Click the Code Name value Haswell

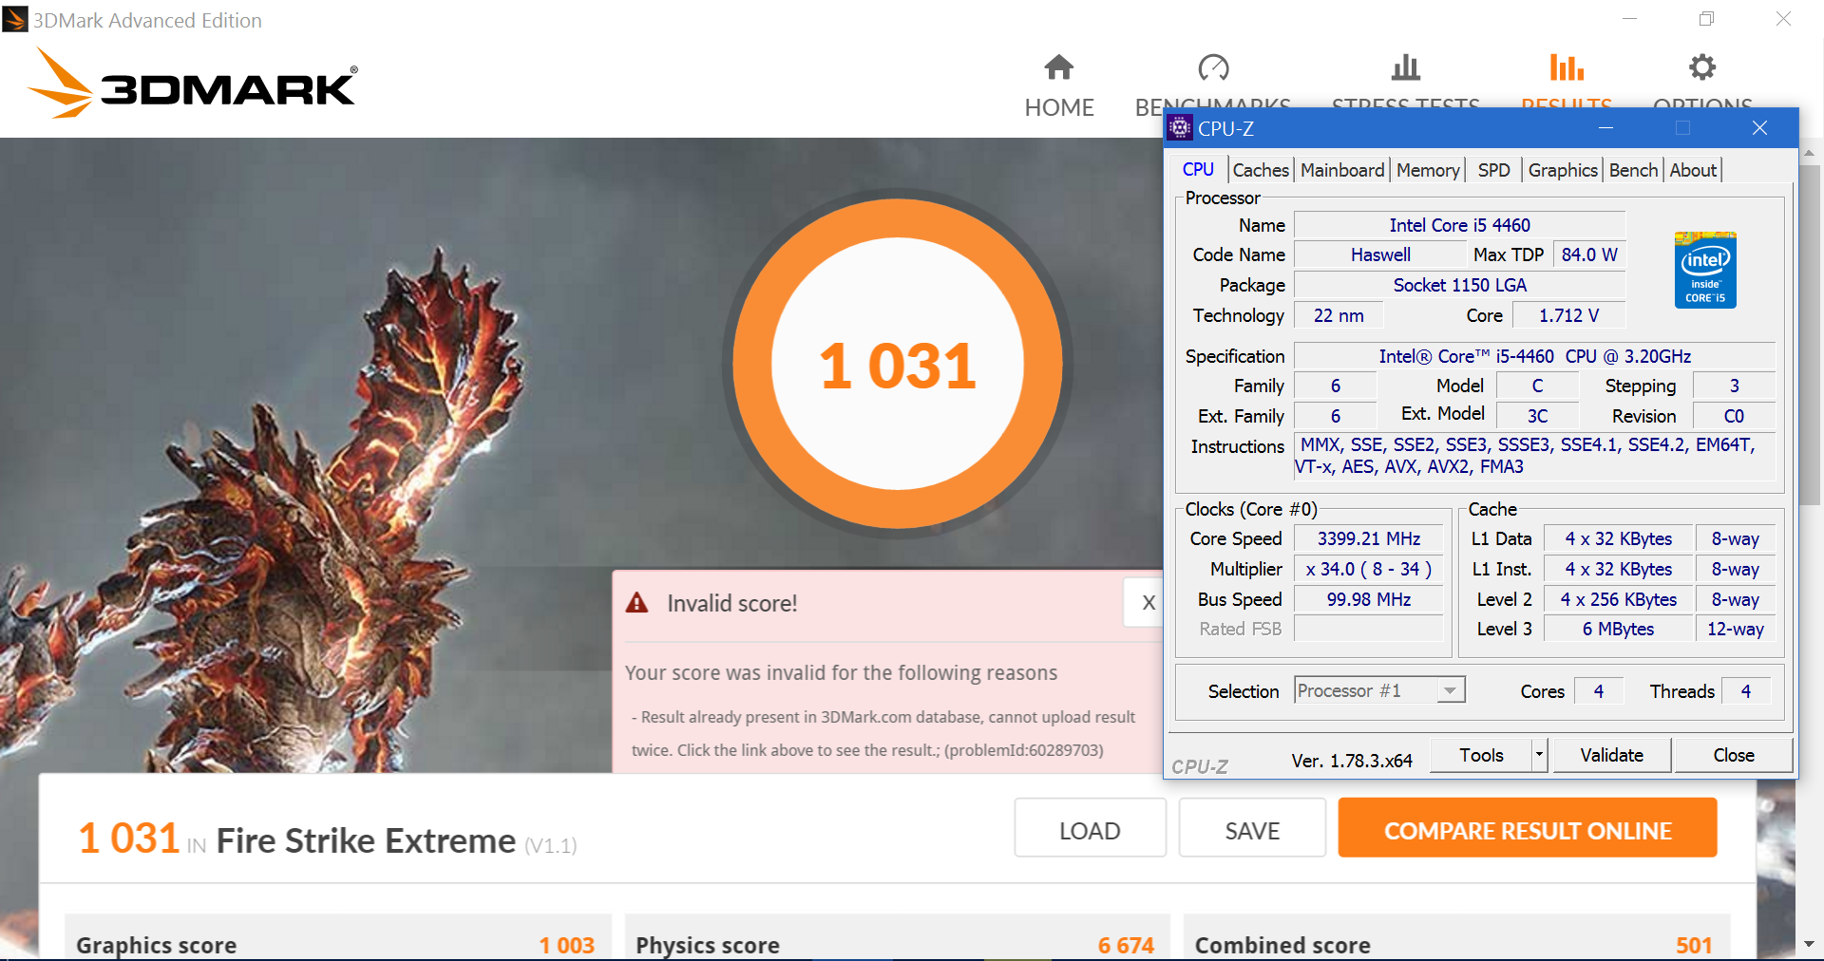pyautogui.click(x=1380, y=254)
